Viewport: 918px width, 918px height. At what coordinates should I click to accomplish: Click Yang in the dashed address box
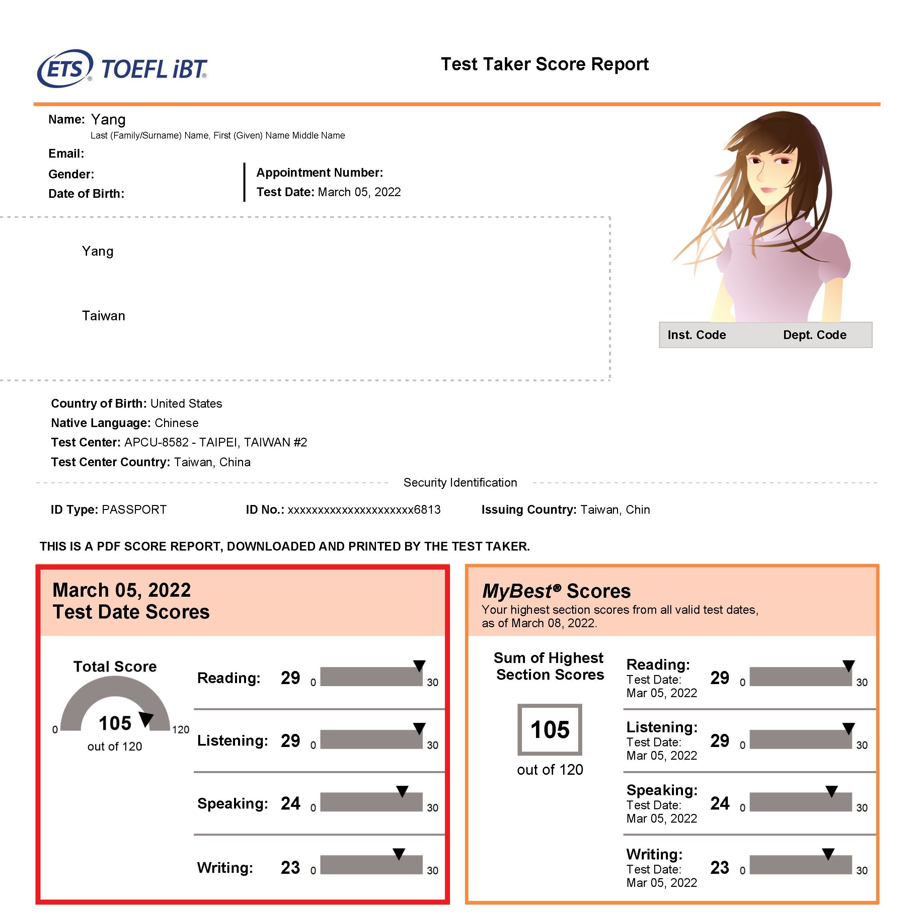tap(97, 251)
